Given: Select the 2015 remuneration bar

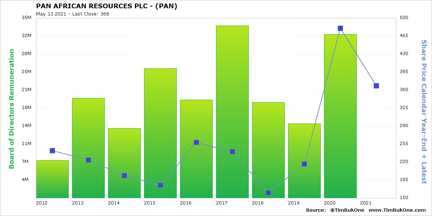Looking at the screenshot, I should pyautogui.click(x=160, y=133).
